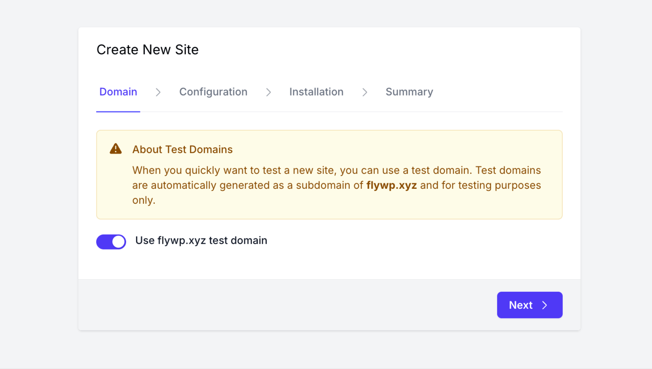Image resolution: width=652 pixels, height=369 pixels.
Task: Switch to the Configuration step
Action: click(x=213, y=92)
